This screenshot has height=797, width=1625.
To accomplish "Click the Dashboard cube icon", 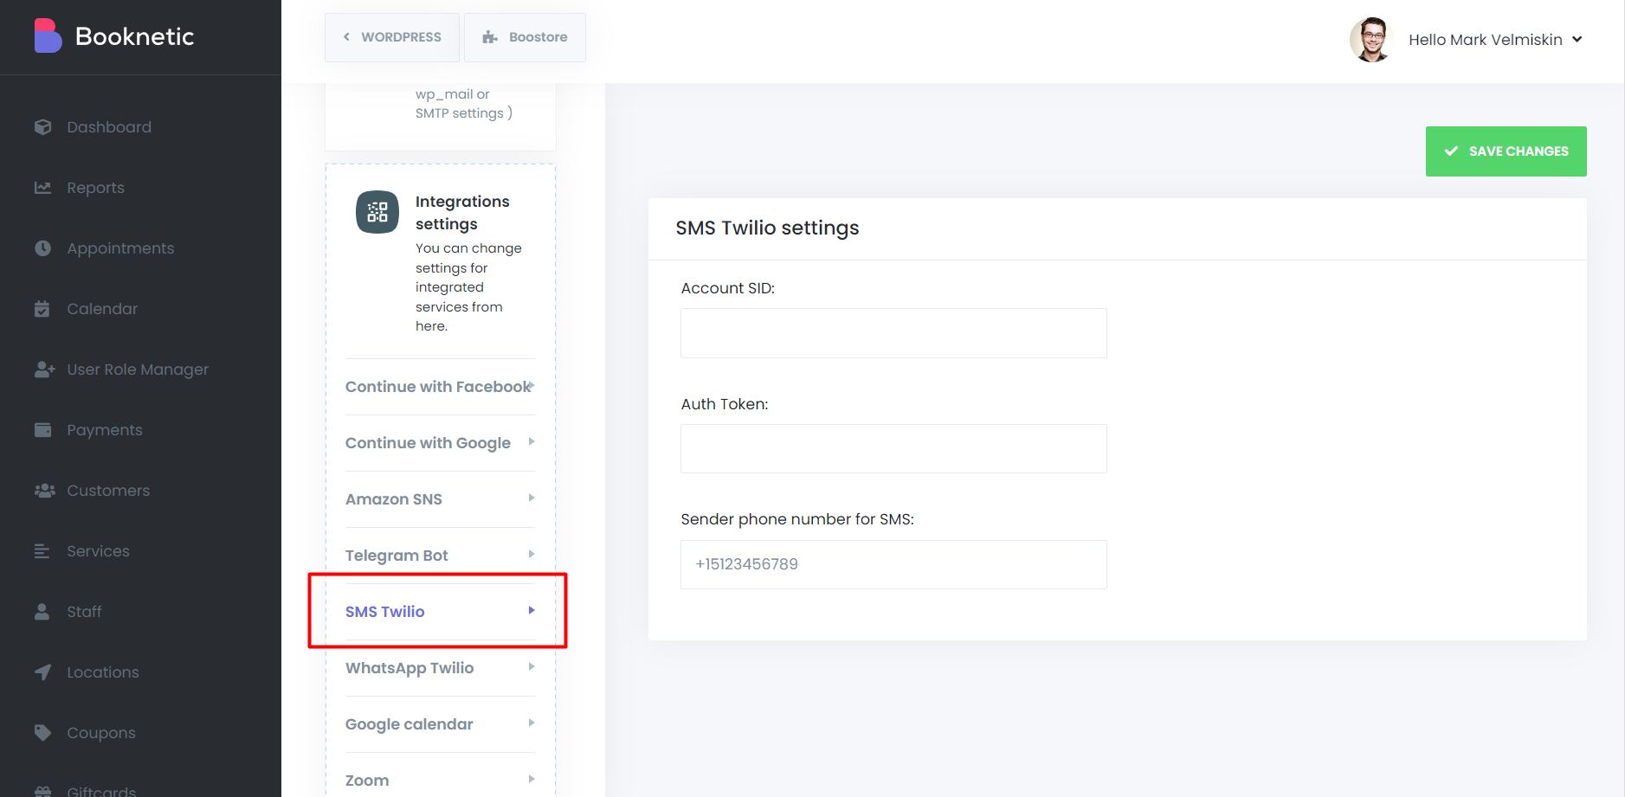I will 42,127.
